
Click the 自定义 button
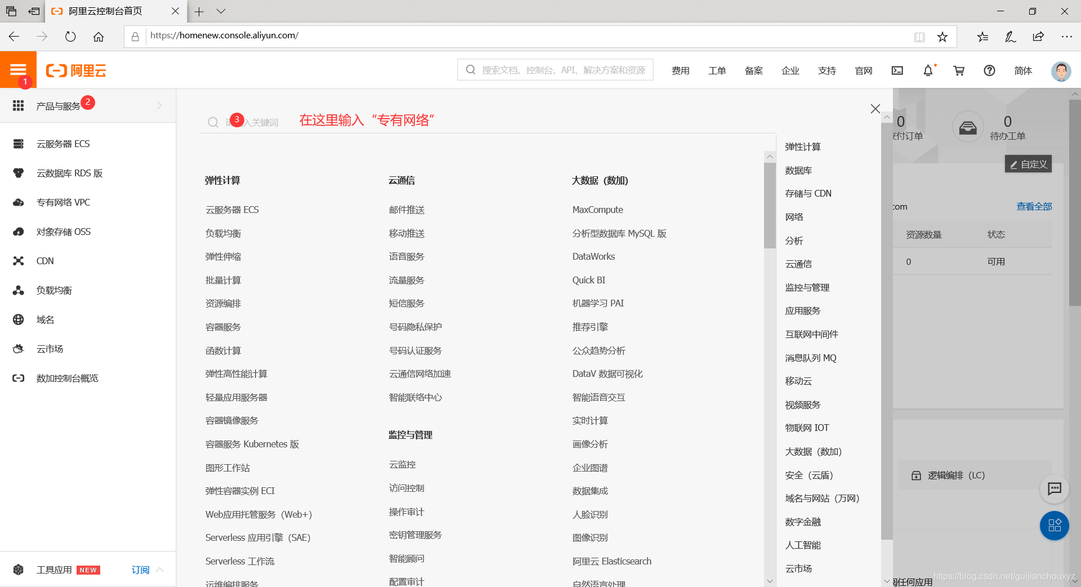point(1028,164)
